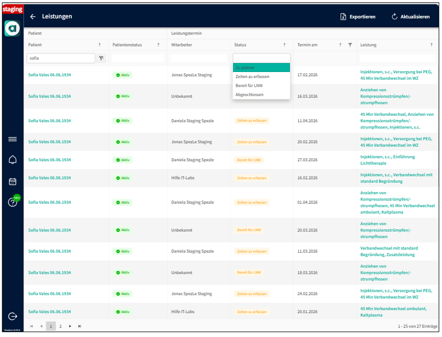The width and height of the screenshot is (442, 337).
Task: Open the hamburger menu in the sidebar
Action: coord(13,139)
